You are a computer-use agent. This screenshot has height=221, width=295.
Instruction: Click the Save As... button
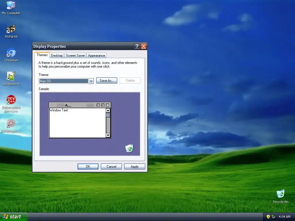point(107,81)
